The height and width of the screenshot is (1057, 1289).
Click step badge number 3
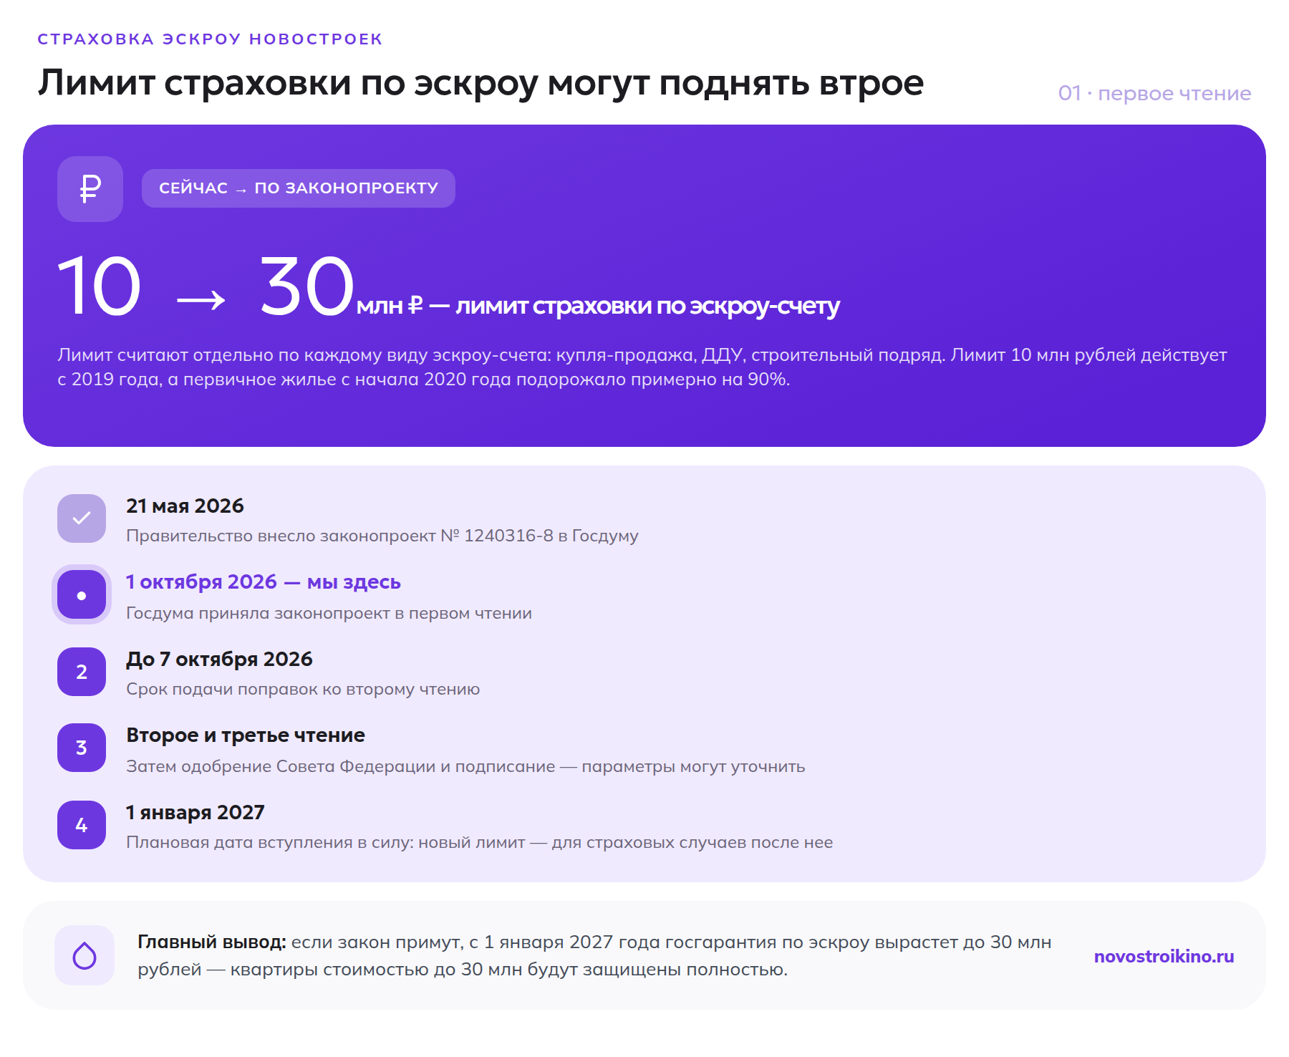82,748
